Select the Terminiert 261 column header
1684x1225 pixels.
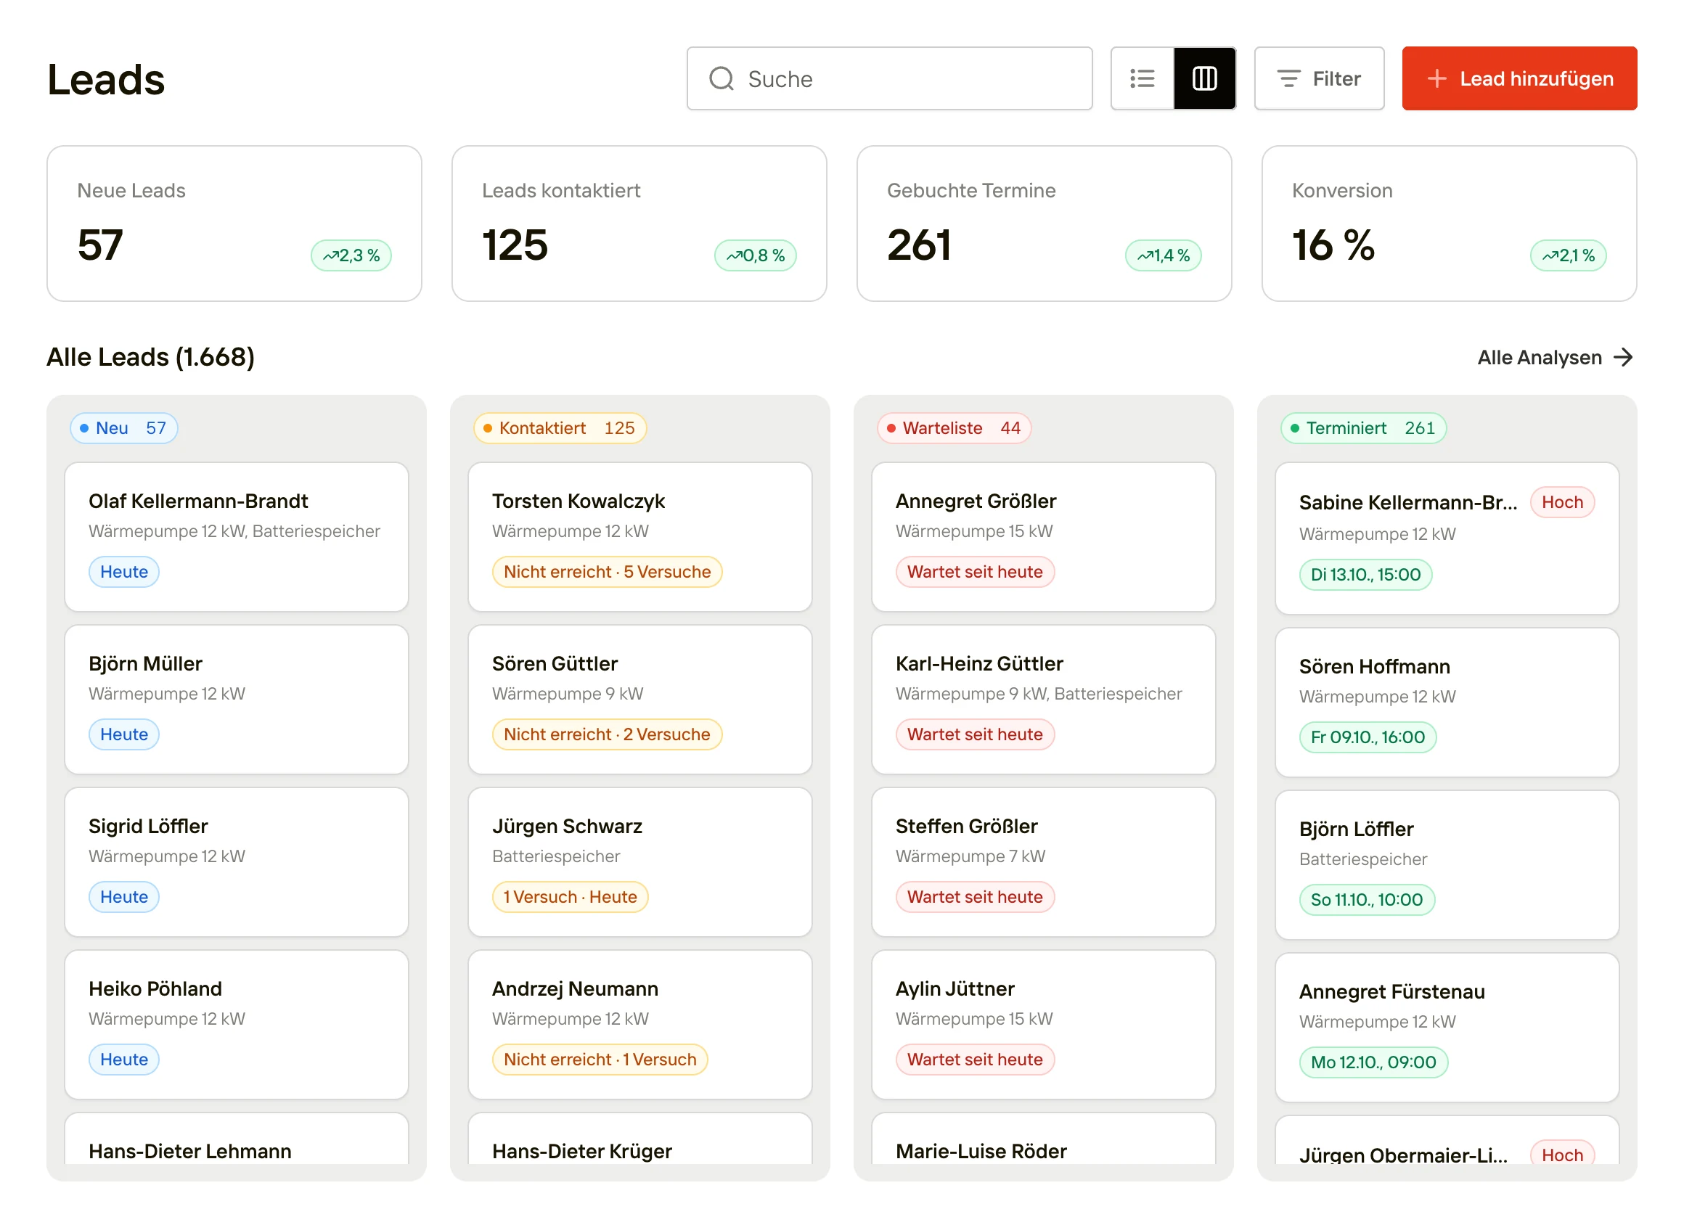[1363, 428]
